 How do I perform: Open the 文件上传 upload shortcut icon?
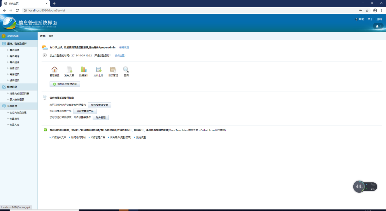(x=99, y=69)
